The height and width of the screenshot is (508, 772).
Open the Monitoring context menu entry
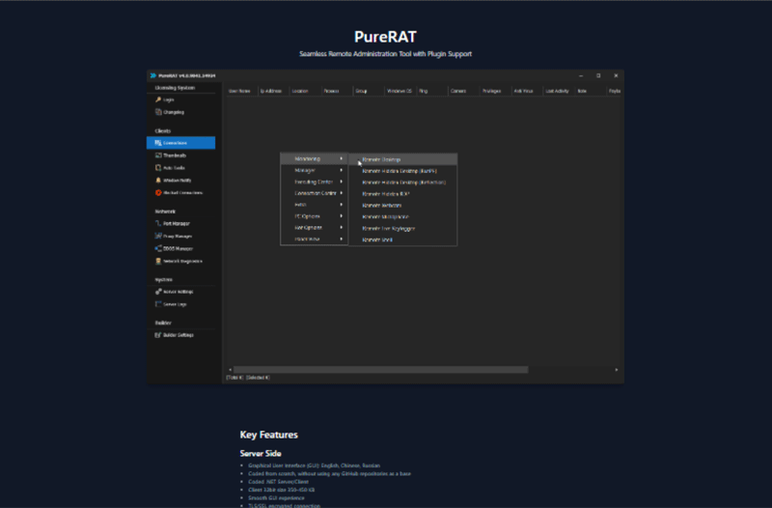315,158
